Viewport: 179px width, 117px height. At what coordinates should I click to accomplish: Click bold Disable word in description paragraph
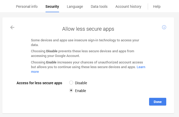click(x=52, y=51)
